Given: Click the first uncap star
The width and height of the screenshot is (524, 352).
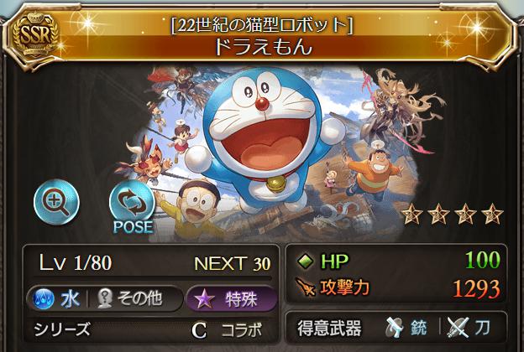Looking at the screenshot, I should [x=411, y=215].
